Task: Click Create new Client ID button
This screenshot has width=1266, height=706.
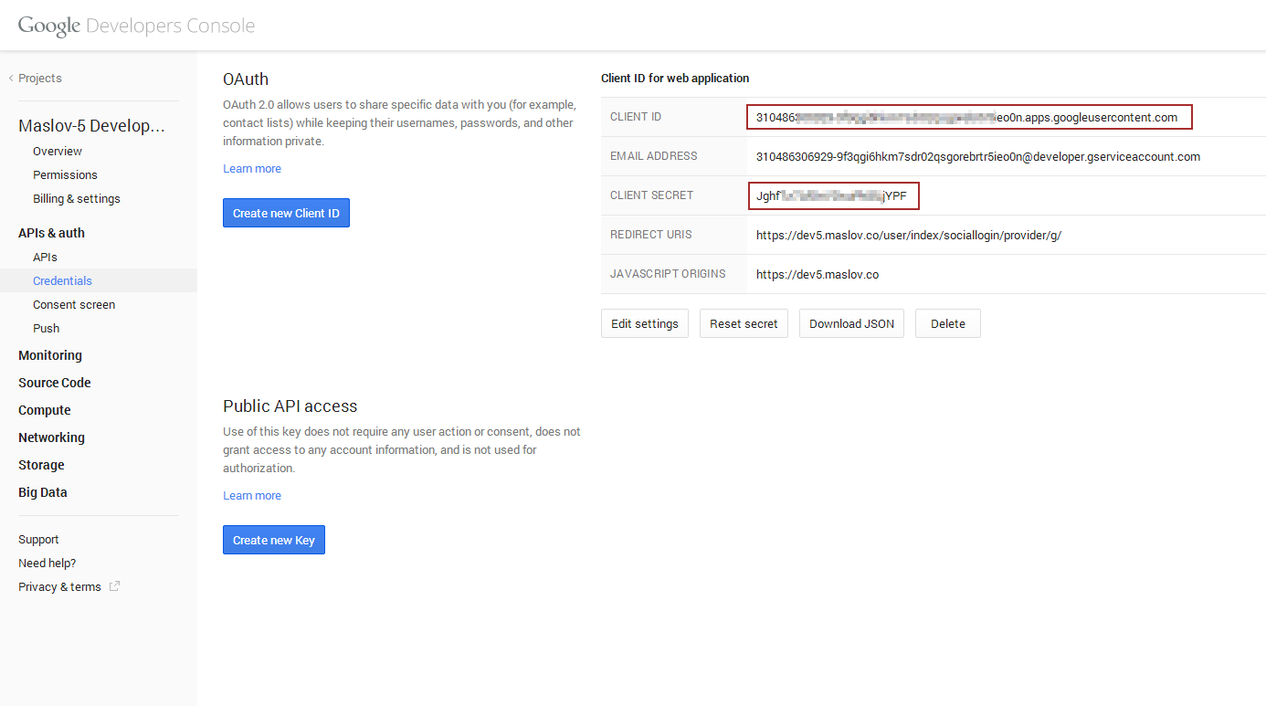Action: (286, 213)
